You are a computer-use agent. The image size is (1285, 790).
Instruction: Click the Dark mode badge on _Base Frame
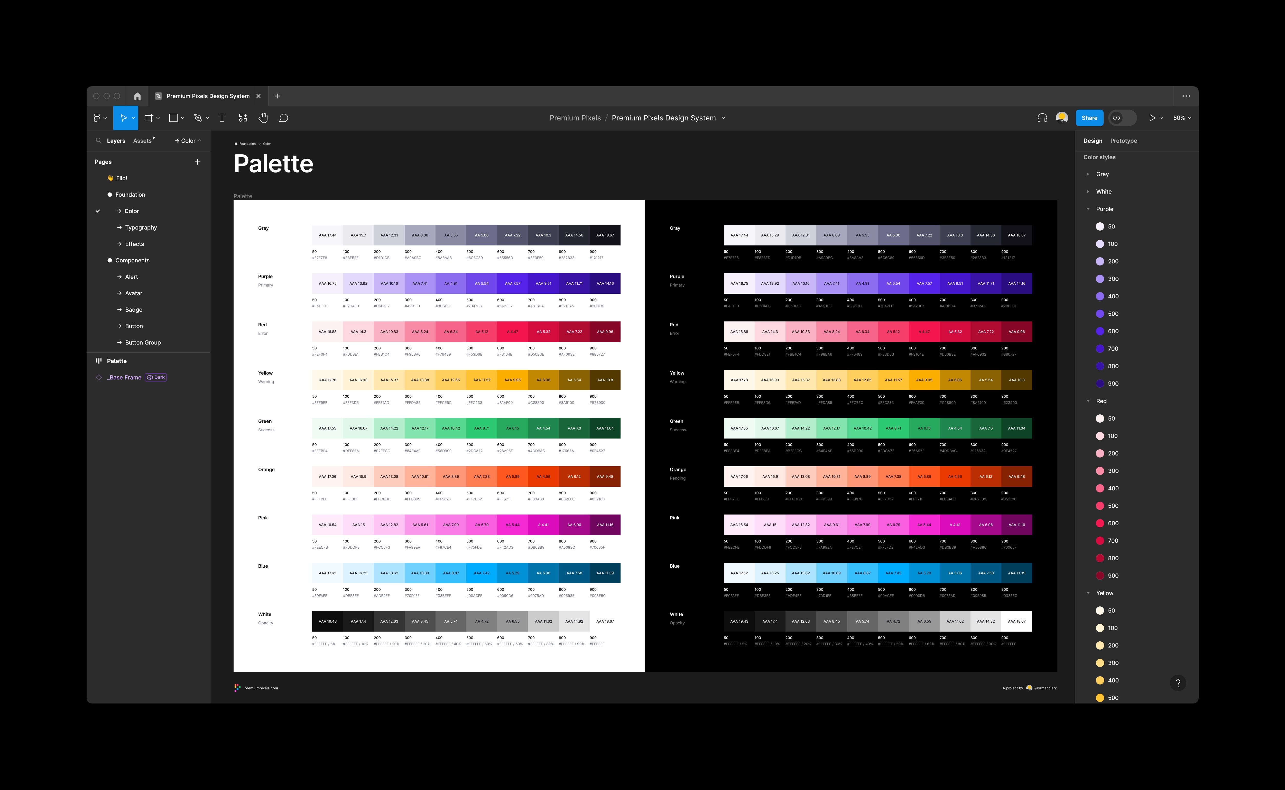coord(155,377)
